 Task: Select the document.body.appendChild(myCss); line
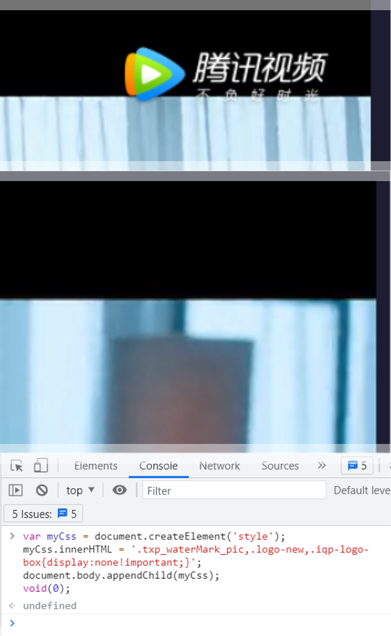[121, 575]
